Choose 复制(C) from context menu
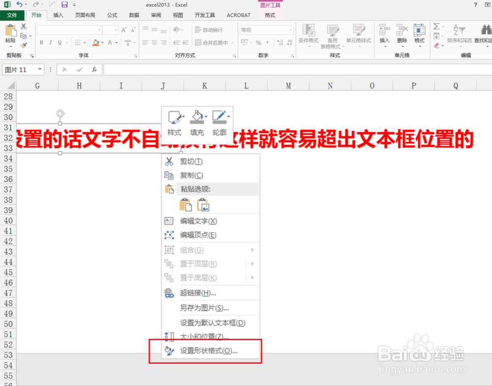 (211, 175)
